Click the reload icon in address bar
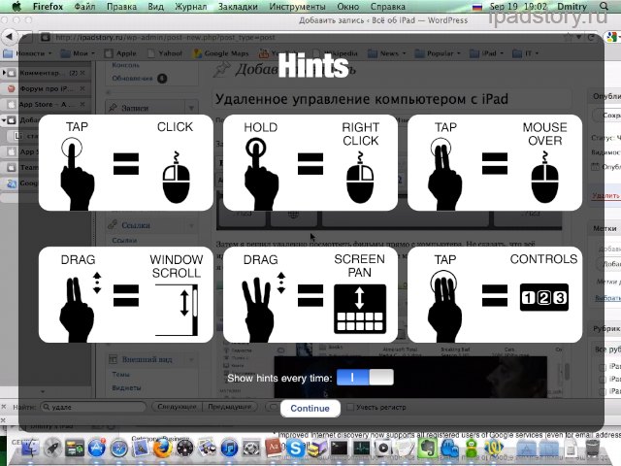621x466 pixels. pos(591,37)
